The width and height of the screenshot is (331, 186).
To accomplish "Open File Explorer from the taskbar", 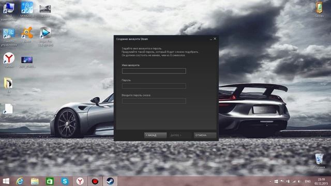I will pos(35,181).
